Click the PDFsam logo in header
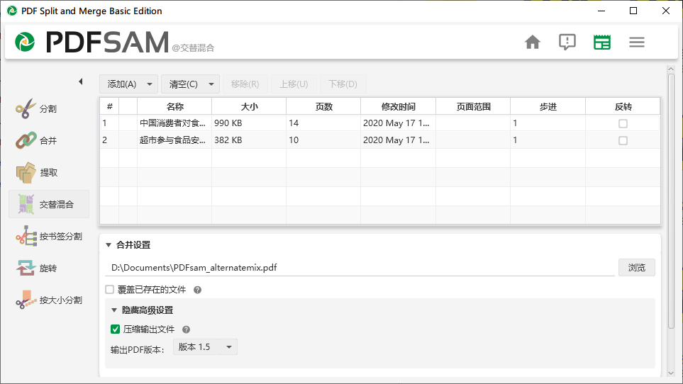The image size is (683, 384). [x=91, y=42]
